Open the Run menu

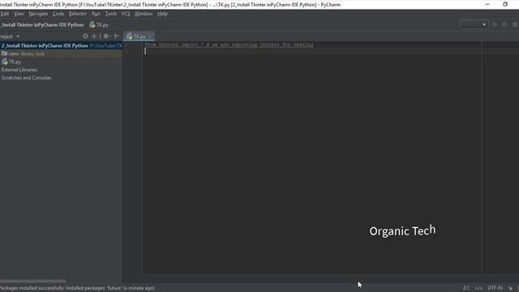coord(96,14)
